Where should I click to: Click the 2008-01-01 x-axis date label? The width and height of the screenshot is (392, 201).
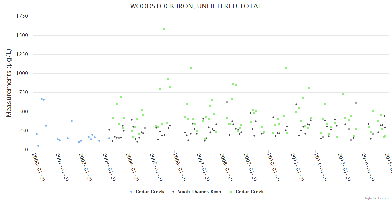(x=227, y=162)
